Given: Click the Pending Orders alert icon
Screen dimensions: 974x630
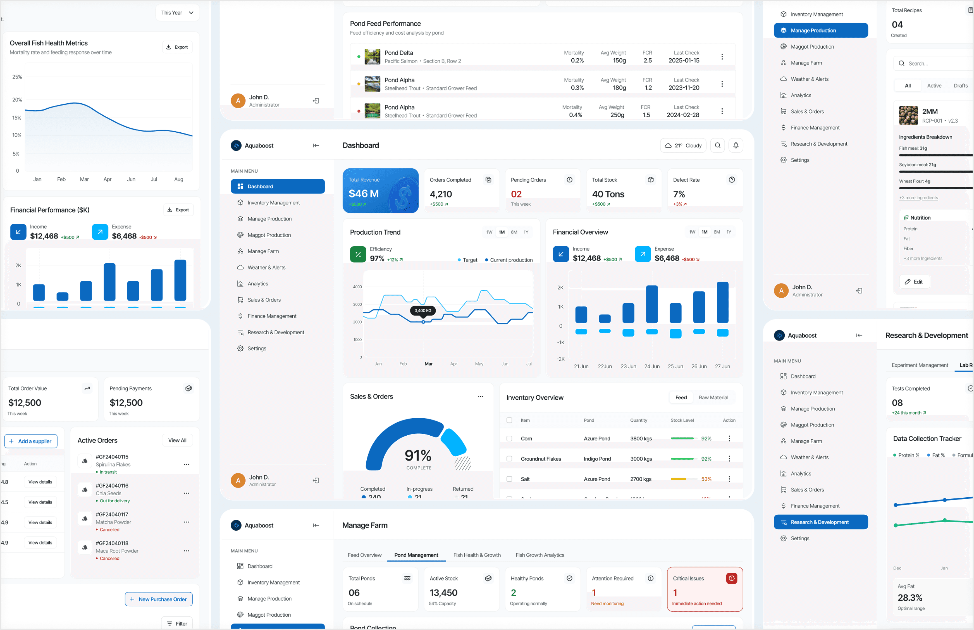Looking at the screenshot, I should [x=569, y=180].
